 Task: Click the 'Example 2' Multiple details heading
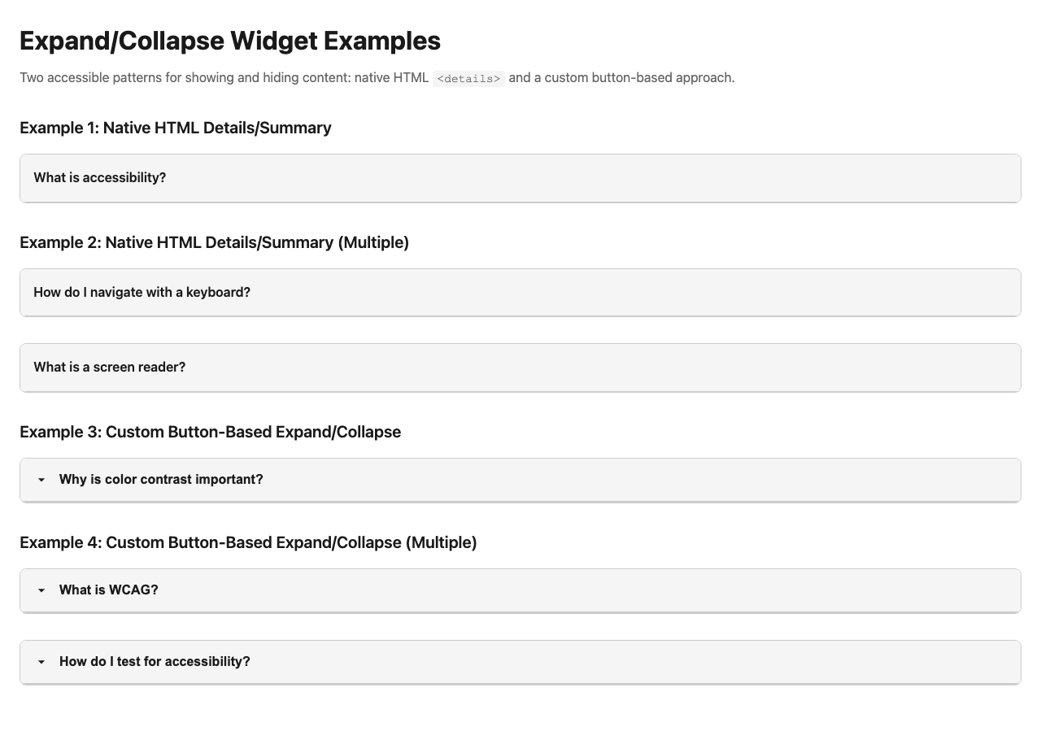pos(215,242)
